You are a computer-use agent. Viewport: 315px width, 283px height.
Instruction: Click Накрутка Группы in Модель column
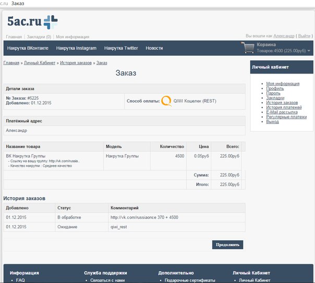122,156
